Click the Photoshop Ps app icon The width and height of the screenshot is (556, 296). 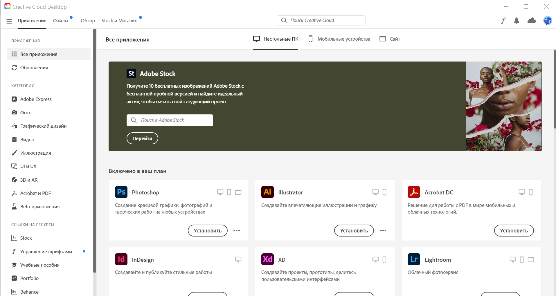[x=121, y=192]
